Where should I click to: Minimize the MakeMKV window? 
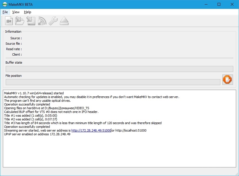tap(206, 4)
